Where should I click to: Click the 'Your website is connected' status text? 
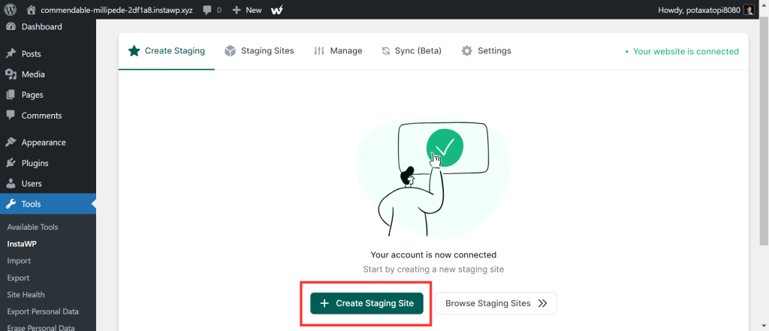686,52
